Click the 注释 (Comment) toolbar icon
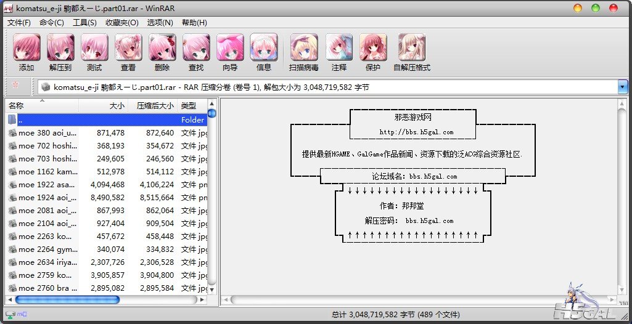The width and height of the screenshot is (632, 324). [x=339, y=47]
